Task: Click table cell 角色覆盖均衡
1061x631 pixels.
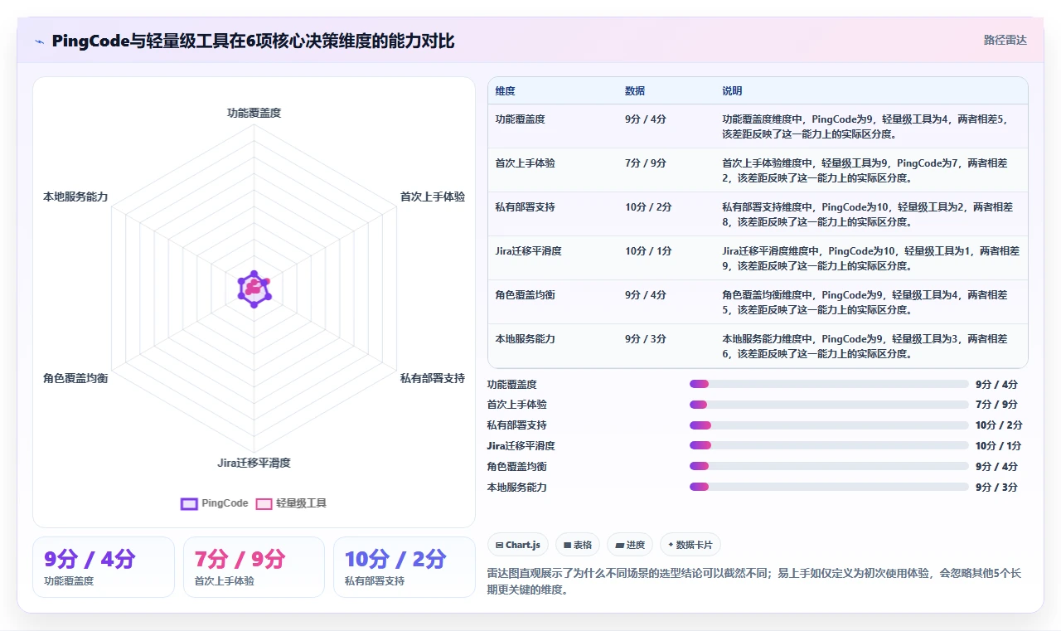Action: coord(526,295)
